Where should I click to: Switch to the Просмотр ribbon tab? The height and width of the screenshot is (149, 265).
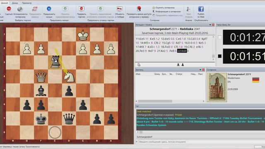(x=26, y=3)
